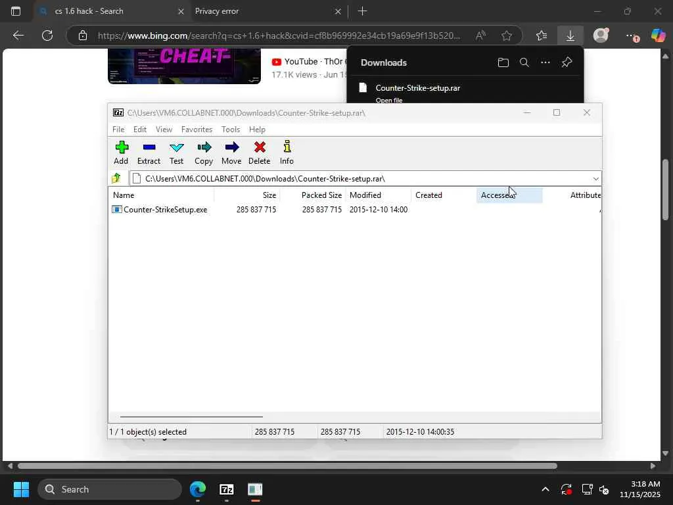
Task: Sort by the Accessed column header
Action: (x=509, y=195)
